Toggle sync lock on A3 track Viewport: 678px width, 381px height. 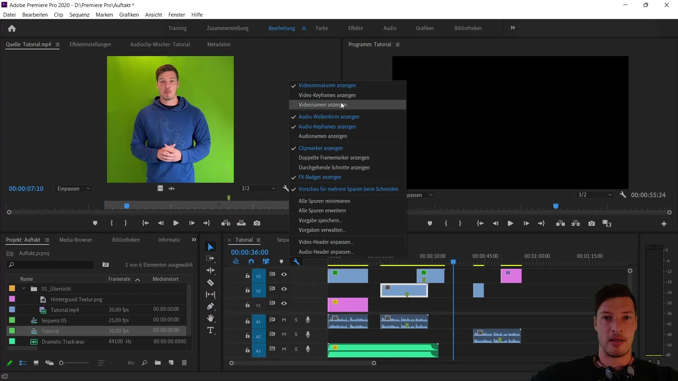tap(272, 349)
